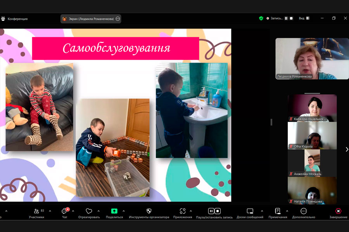Open the Чат chat panel
Screen dimensions: 349x232
(64, 213)
